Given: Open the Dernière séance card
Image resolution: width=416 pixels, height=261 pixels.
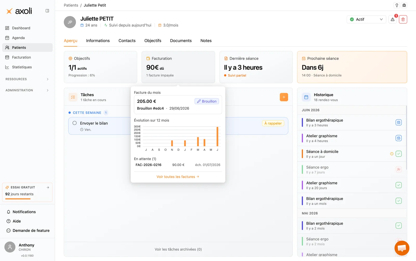Looking at the screenshot, I should click(256, 67).
